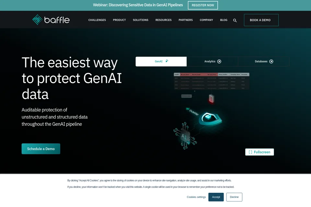This screenshot has width=311, height=207.
Task: Decline cookies
Action: 234,197
